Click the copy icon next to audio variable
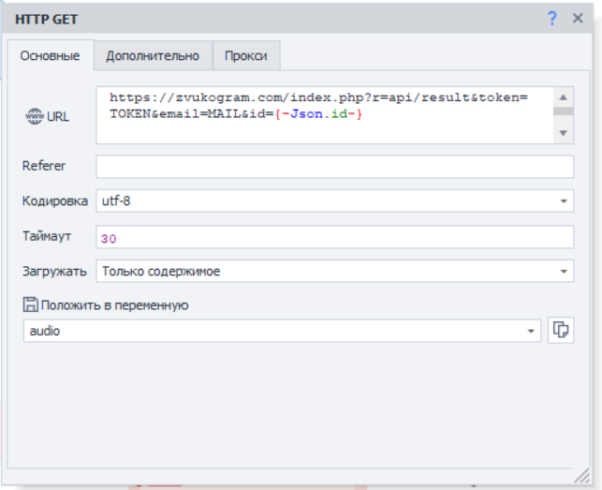This screenshot has width=602, height=490. [x=561, y=330]
